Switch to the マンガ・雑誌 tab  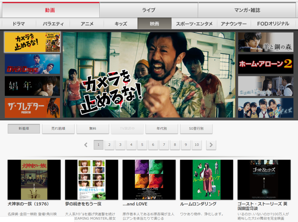[247, 10]
